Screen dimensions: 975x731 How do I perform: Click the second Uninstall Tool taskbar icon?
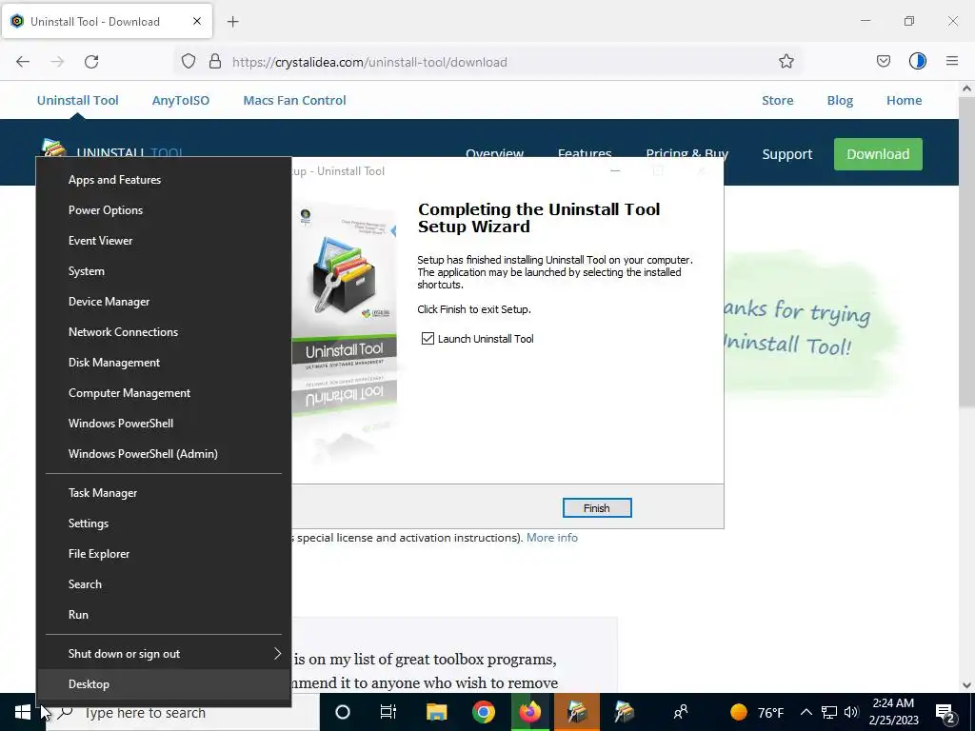(624, 712)
